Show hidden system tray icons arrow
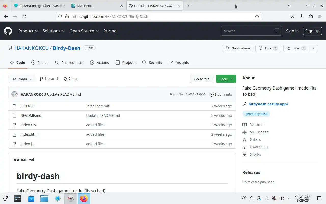Viewport: 326px width, 204px height. click(289, 198)
